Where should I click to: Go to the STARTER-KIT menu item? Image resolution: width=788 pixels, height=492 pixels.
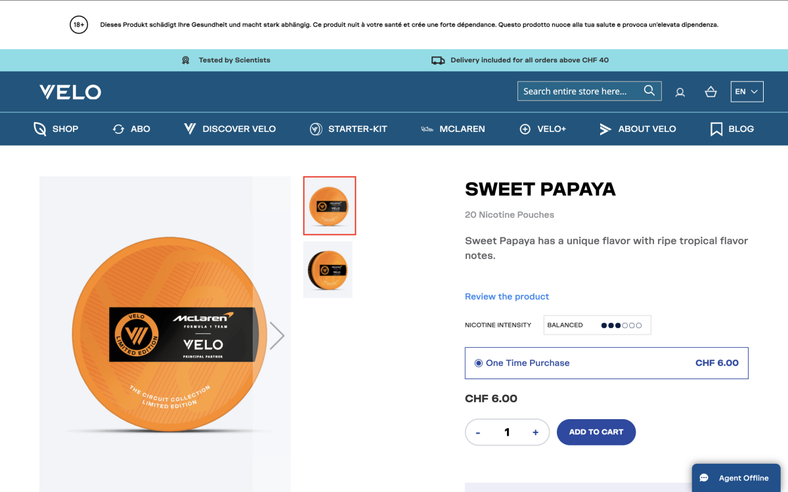[349, 129]
